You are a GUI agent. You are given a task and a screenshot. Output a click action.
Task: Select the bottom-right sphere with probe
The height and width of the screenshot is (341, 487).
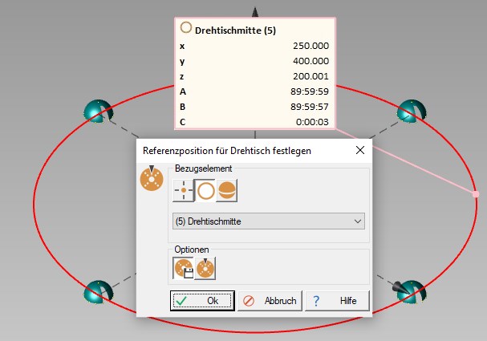click(411, 292)
